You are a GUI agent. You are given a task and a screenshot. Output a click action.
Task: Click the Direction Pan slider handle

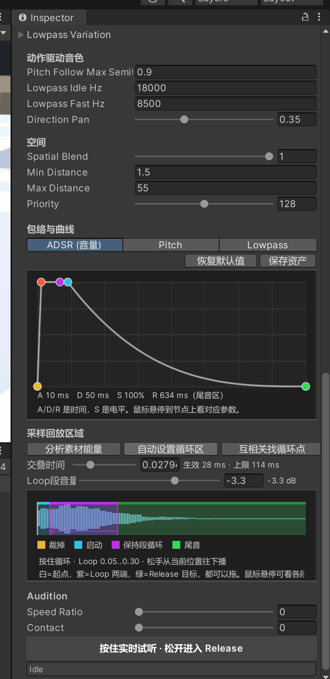tap(184, 120)
